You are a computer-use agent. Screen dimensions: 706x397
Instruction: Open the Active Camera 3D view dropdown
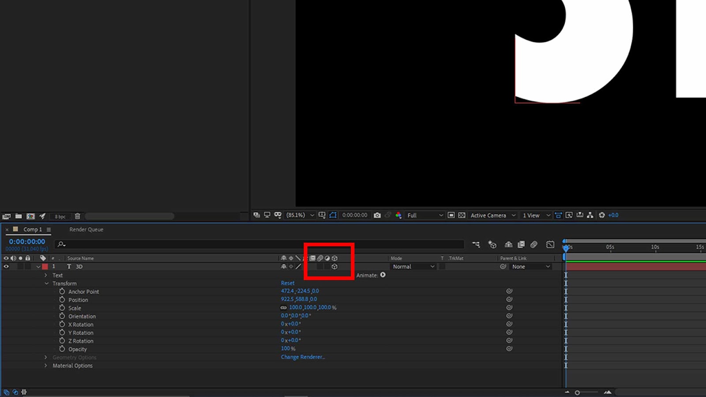pyautogui.click(x=492, y=215)
